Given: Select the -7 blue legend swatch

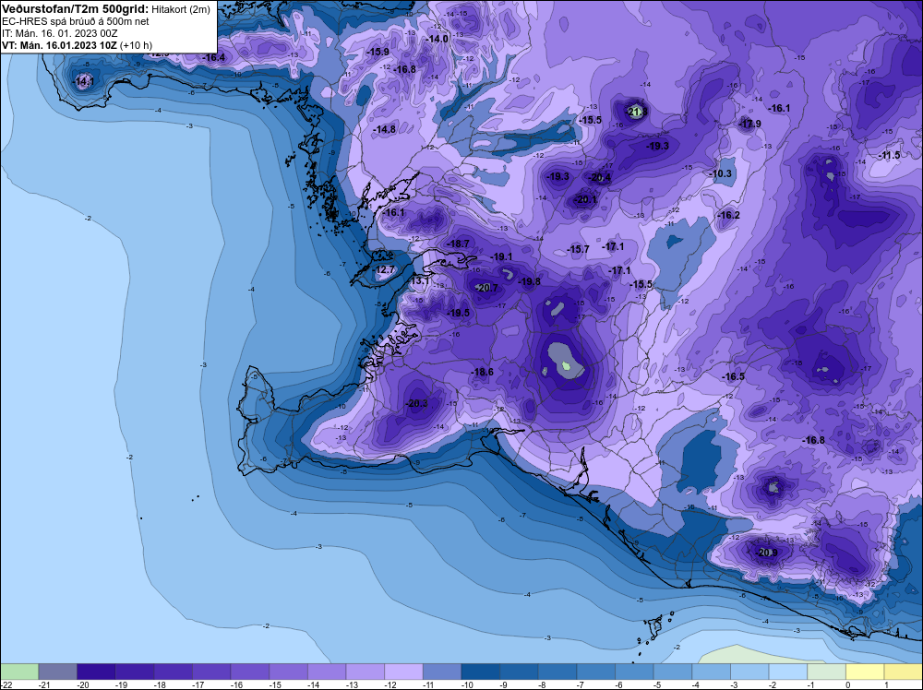Looking at the screenshot, I should (x=596, y=672).
